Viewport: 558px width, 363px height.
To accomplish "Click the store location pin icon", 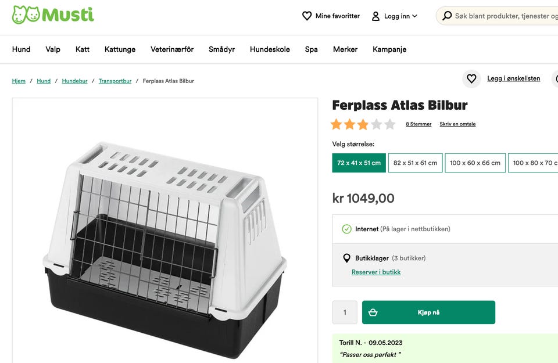I will click(x=346, y=258).
